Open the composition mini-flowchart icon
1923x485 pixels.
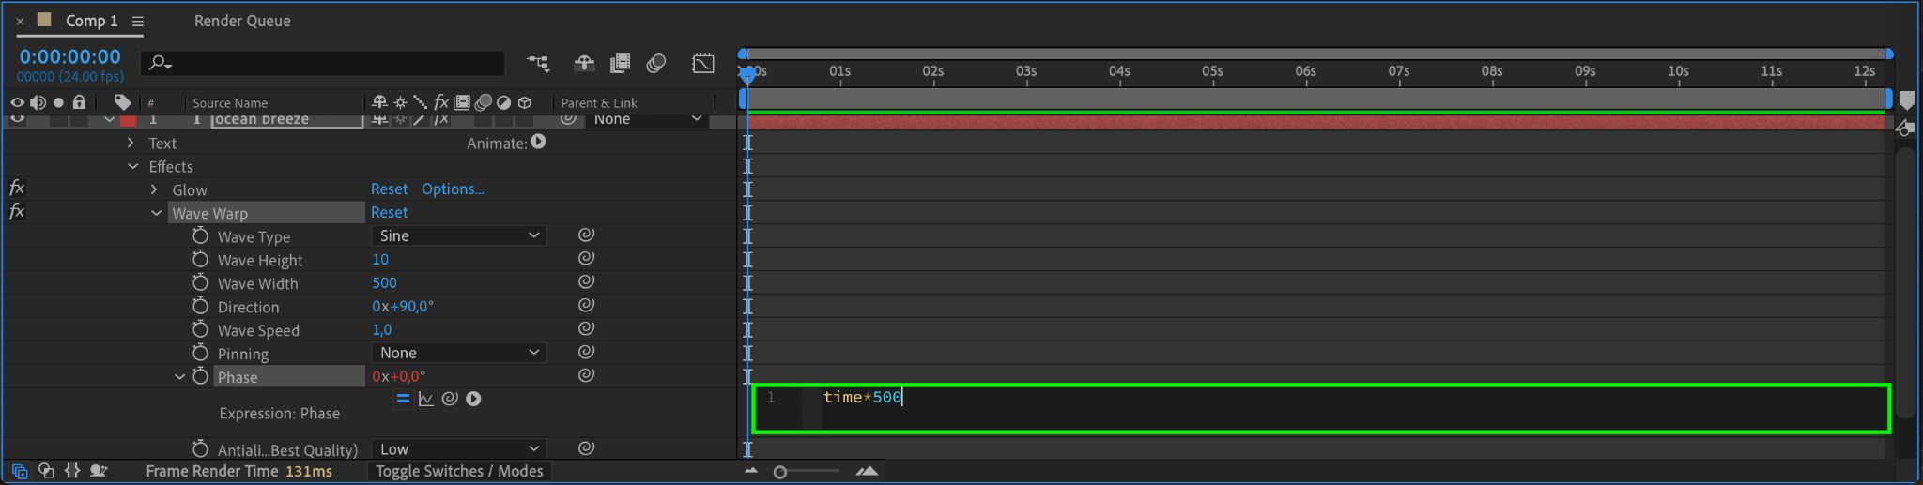pos(538,63)
